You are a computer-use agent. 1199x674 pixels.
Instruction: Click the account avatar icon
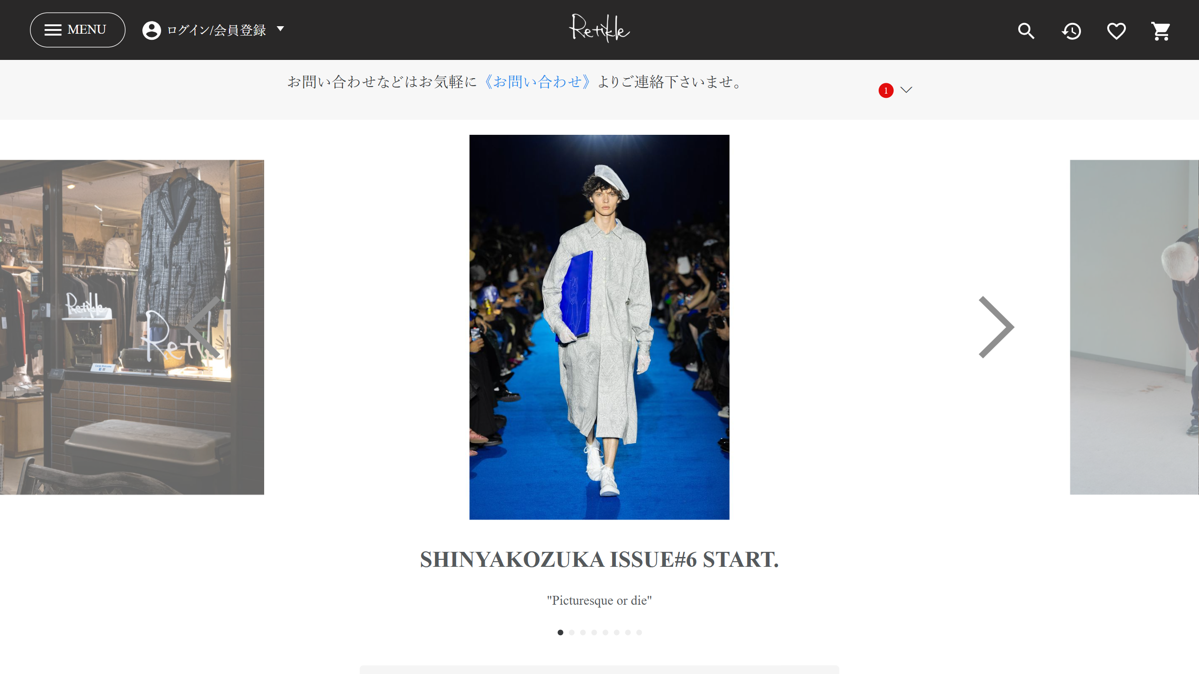(x=151, y=30)
